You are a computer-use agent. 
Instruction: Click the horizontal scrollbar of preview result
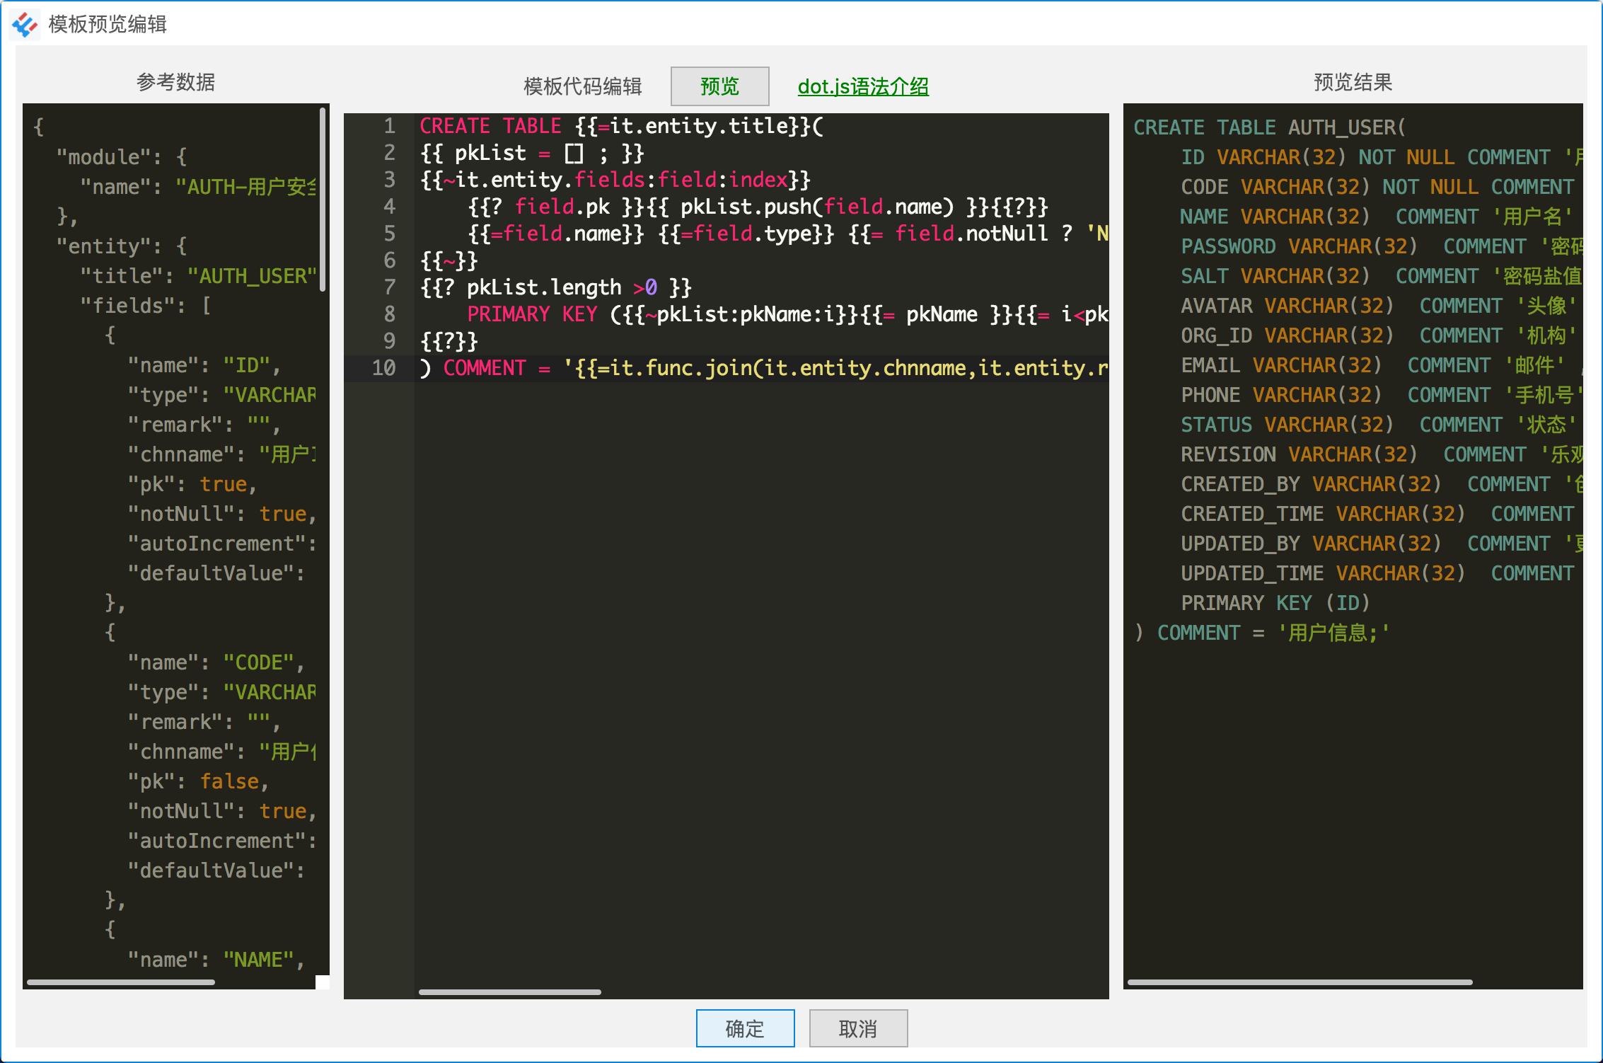(1300, 982)
